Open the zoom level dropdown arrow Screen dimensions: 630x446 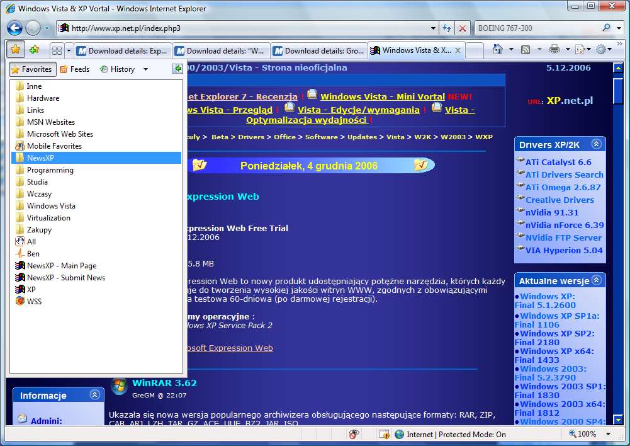(x=609, y=434)
